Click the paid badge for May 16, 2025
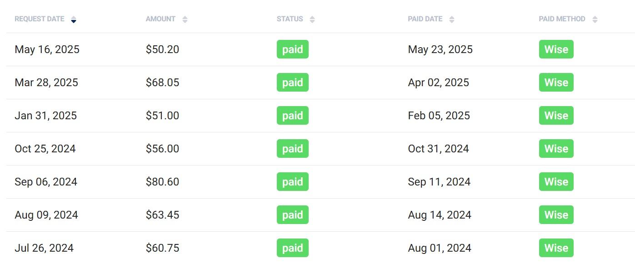Screen dimensions: 635x263 [293, 49]
